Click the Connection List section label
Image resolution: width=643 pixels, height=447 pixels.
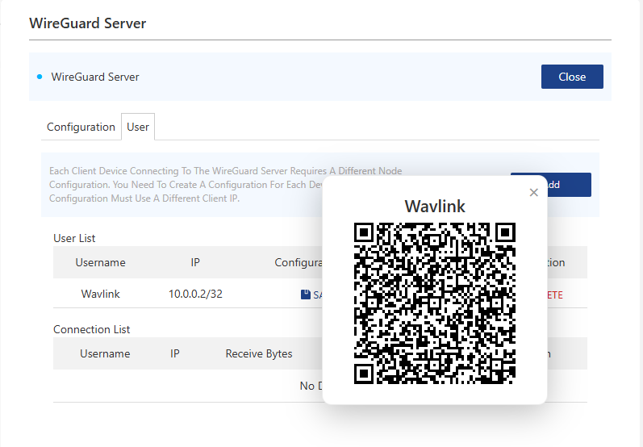click(x=91, y=329)
